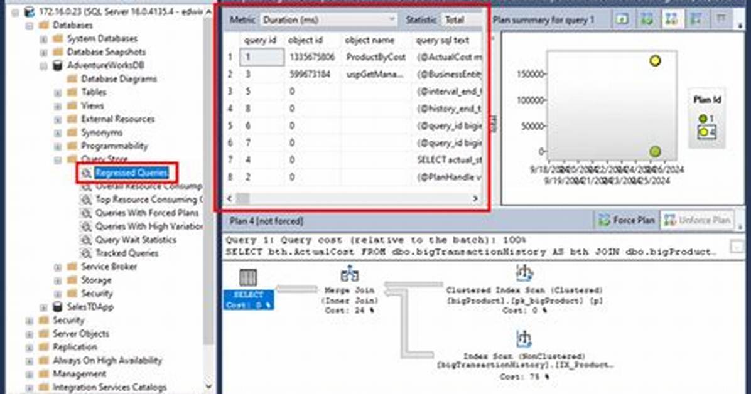Collapse the Query Store folder node
Screen dimensions: 751x394
58,159
